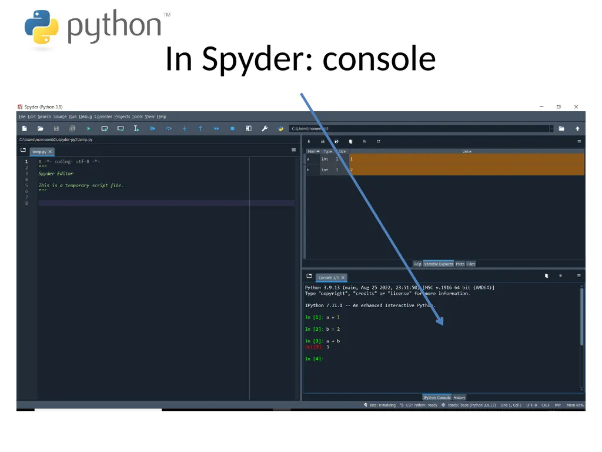Click the Save data icon in Variable Explorer
This screenshot has width=602, height=452.
323,142
